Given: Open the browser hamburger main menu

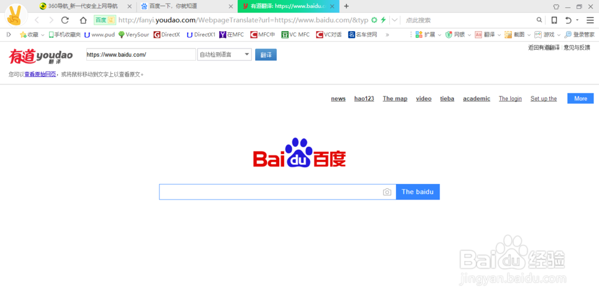Looking at the screenshot, I should coord(590,20).
